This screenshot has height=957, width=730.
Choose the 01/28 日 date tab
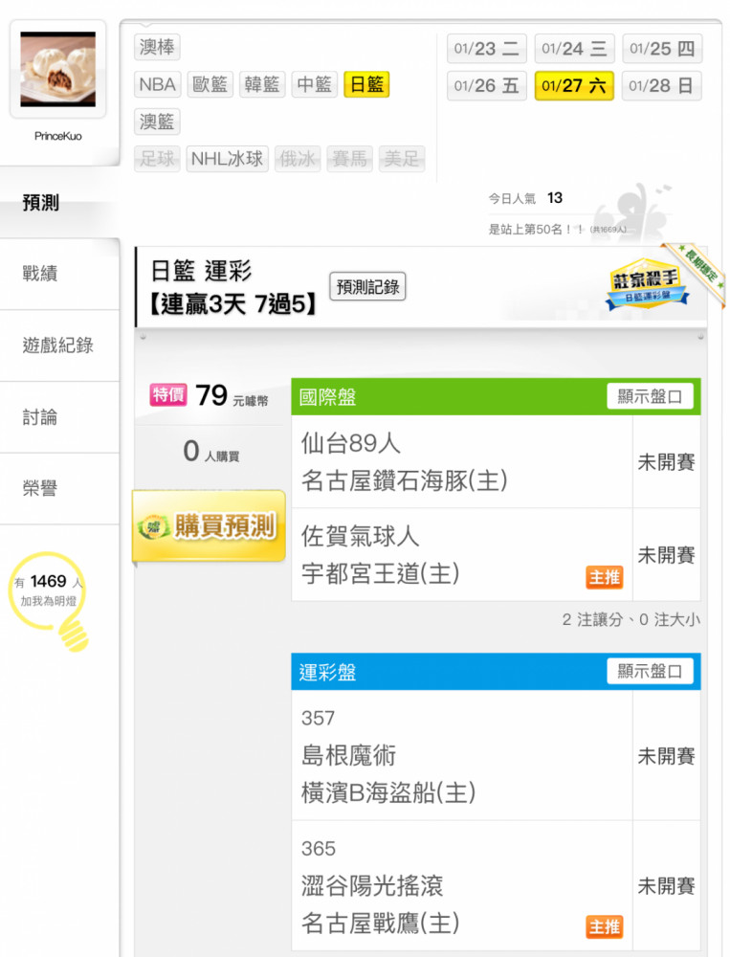pos(662,85)
